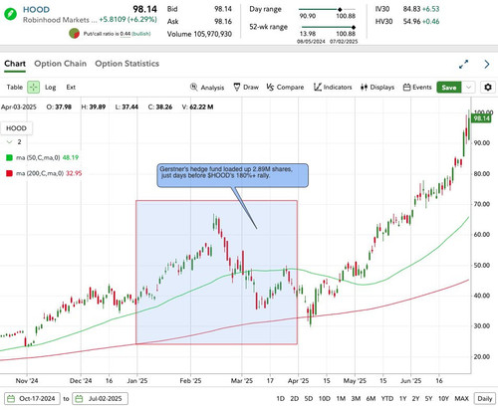Select the 3M time range
Image resolution: width=498 pixels, height=410 pixels.
click(x=356, y=398)
